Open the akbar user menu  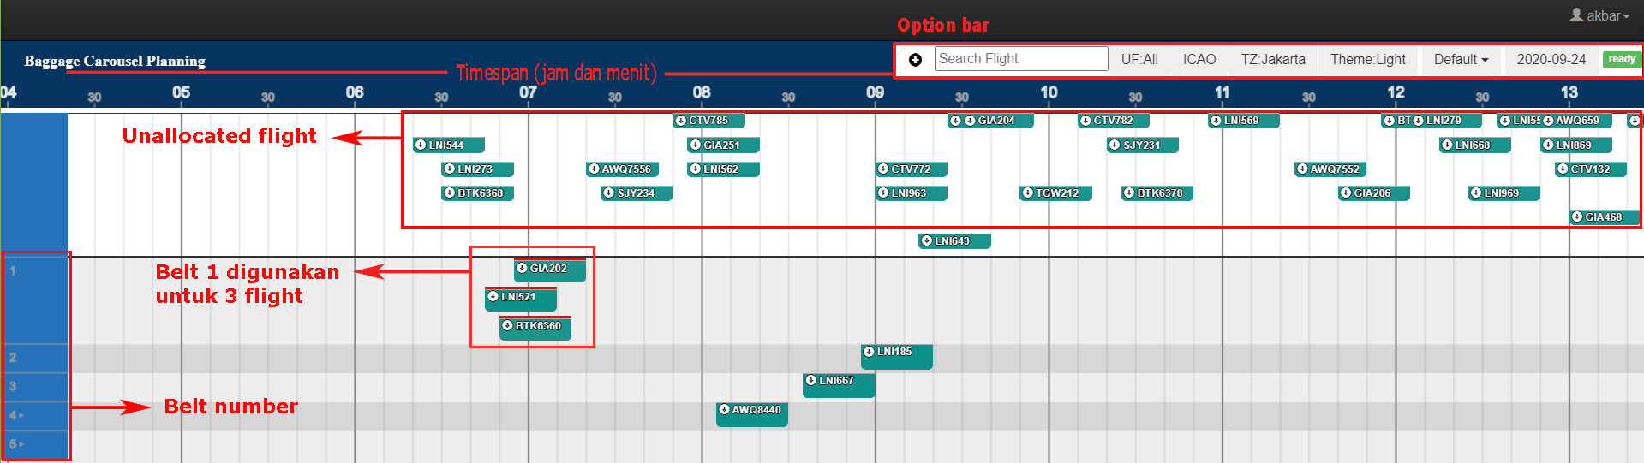(x=1599, y=15)
